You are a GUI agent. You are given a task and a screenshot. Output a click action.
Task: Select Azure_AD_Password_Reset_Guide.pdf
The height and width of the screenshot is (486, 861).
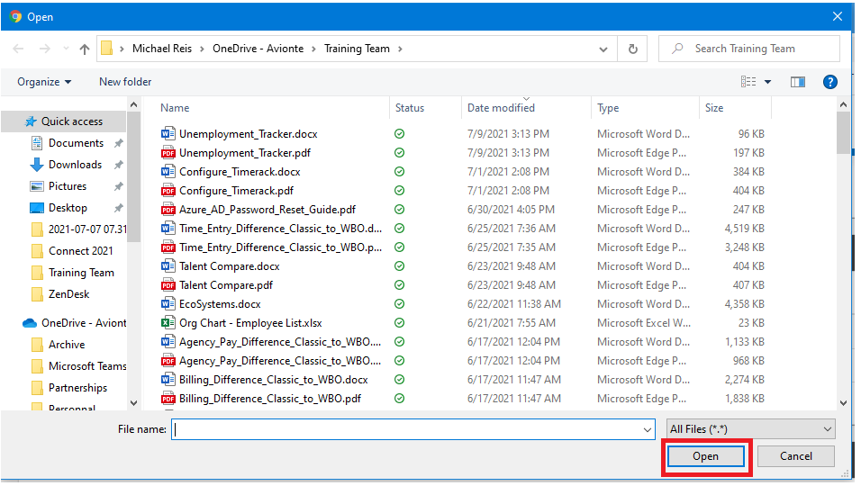pos(267,210)
